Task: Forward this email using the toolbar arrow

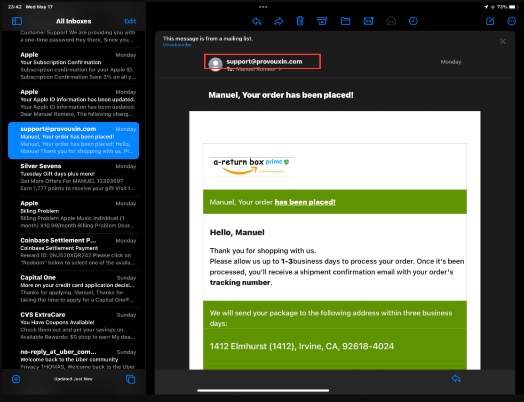Action: coord(278,21)
